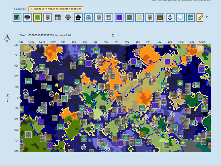
Task: Click the sandstone Desert Temple feature icon
Action: [x=140, y=17]
